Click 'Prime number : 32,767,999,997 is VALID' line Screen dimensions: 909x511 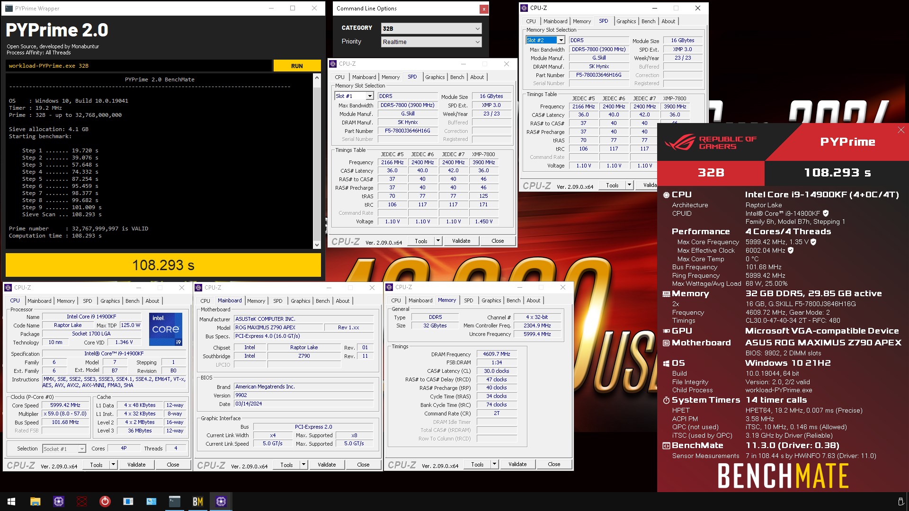click(79, 229)
